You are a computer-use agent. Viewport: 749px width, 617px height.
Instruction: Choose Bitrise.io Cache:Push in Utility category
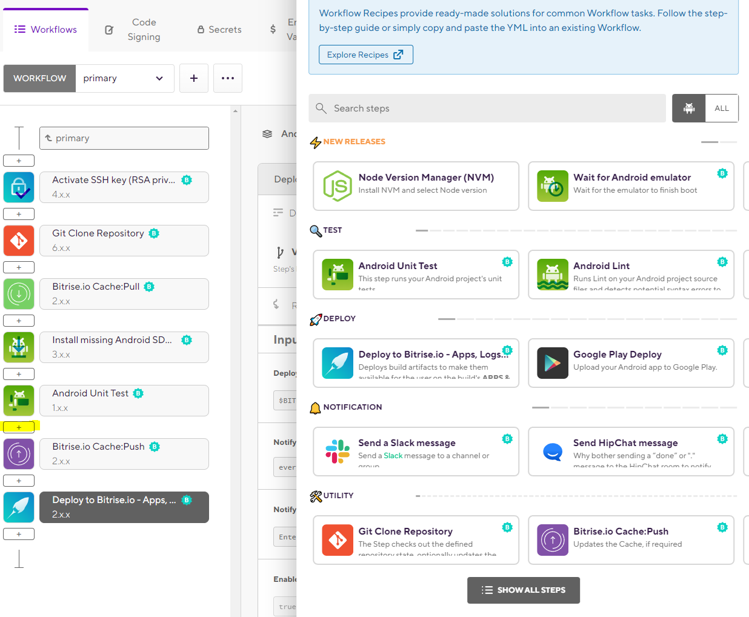[x=631, y=540]
